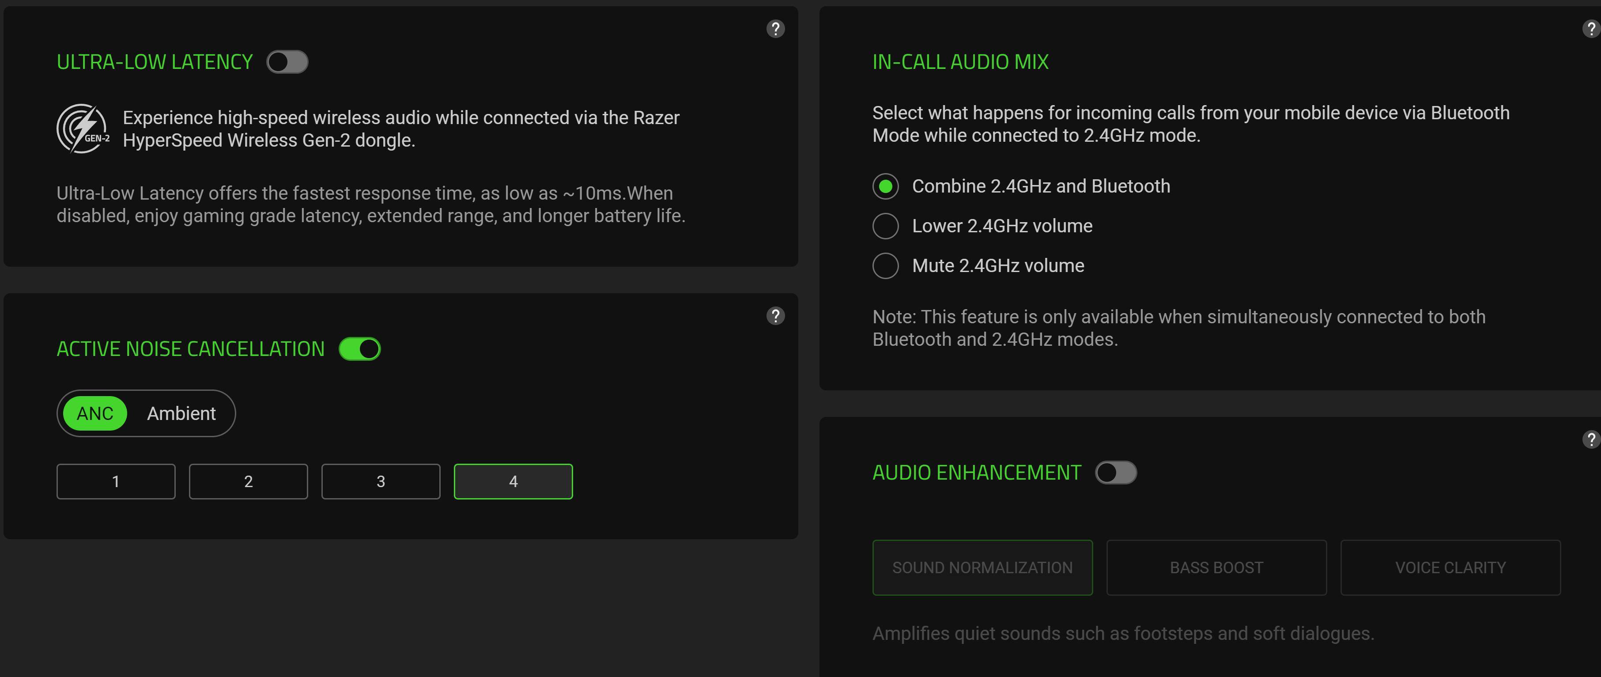Image resolution: width=1601 pixels, height=677 pixels.
Task: Click the Sound Normalization button
Action: click(x=982, y=567)
